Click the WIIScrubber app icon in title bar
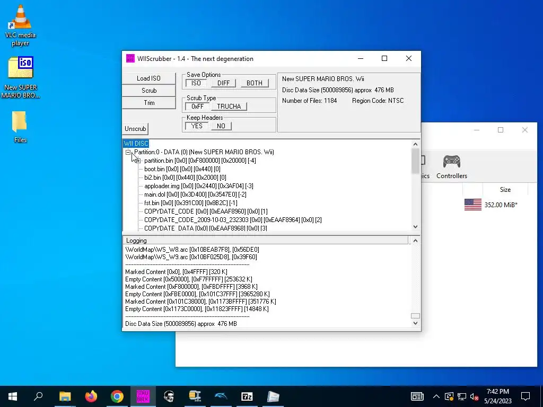Viewport: 543px width, 407px height. (x=130, y=58)
